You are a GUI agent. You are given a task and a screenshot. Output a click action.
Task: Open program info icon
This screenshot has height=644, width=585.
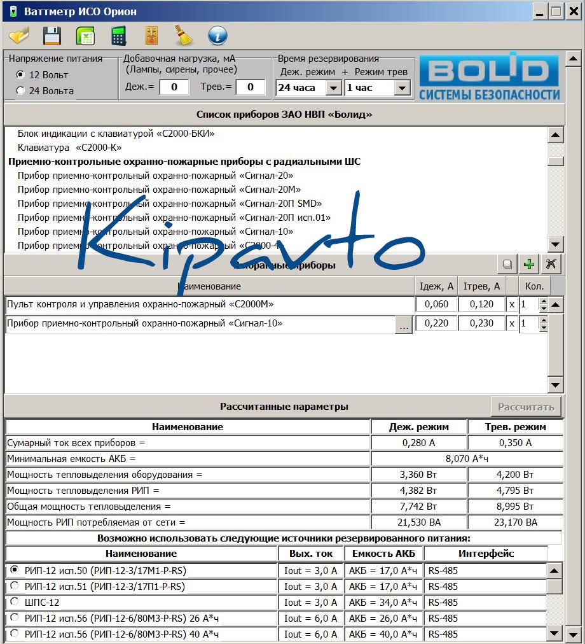[x=217, y=36]
